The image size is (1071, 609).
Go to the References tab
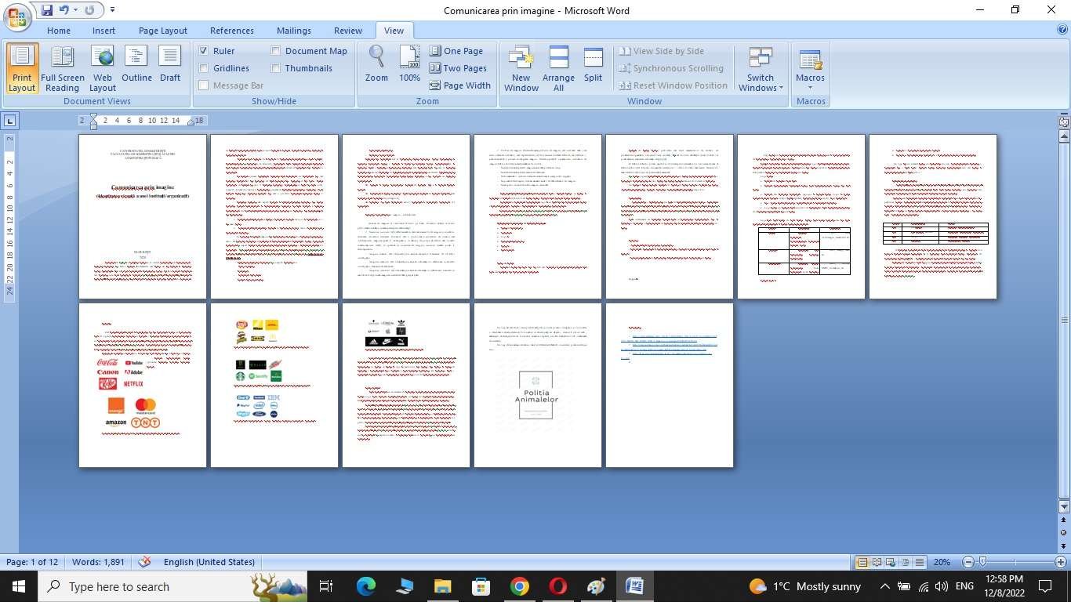coord(231,31)
